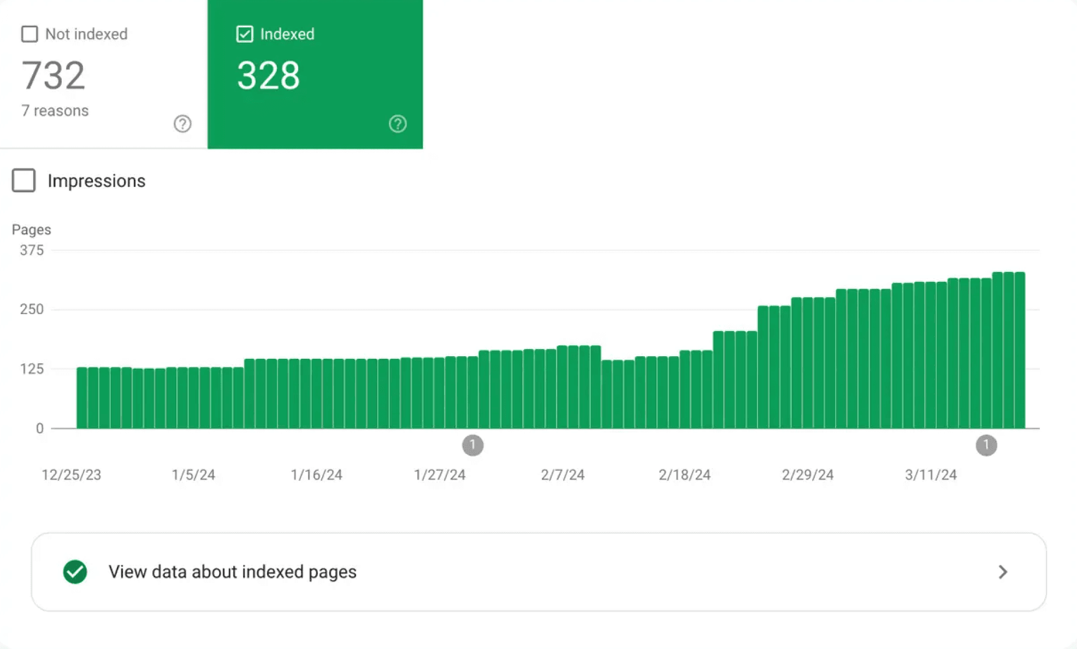This screenshot has width=1077, height=649.
Task: Click help icon in green Indexed card
Action: [x=398, y=124]
